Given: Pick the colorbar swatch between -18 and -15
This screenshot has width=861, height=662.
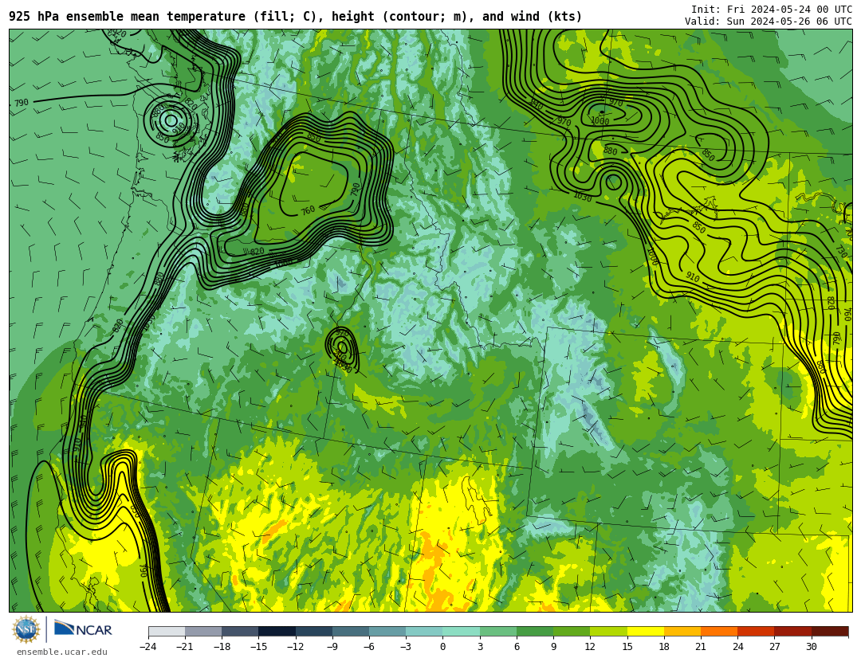Looking at the screenshot, I should pos(241,631).
